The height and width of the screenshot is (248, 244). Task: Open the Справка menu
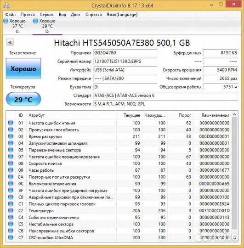point(94,15)
